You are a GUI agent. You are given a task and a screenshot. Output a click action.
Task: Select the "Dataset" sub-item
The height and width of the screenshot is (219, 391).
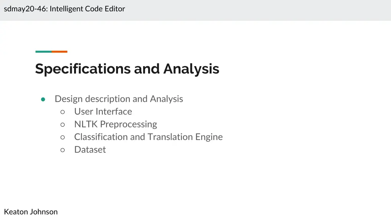90,149
